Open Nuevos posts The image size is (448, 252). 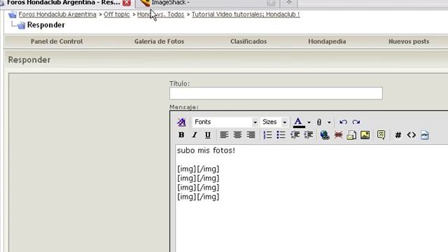tap(409, 41)
